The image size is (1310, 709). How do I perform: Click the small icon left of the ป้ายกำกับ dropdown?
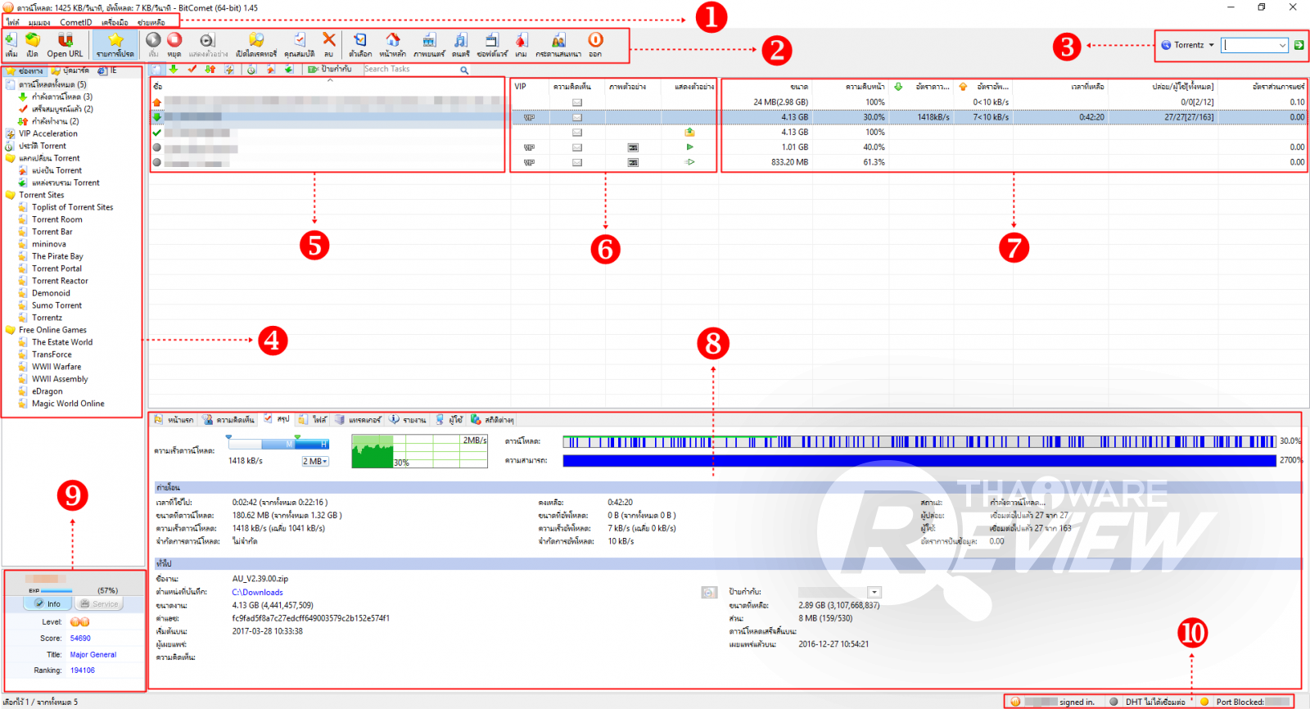[x=709, y=592]
